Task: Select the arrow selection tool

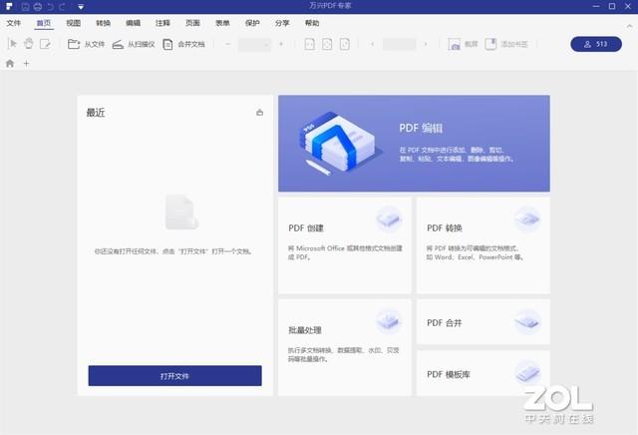Action: point(12,44)
